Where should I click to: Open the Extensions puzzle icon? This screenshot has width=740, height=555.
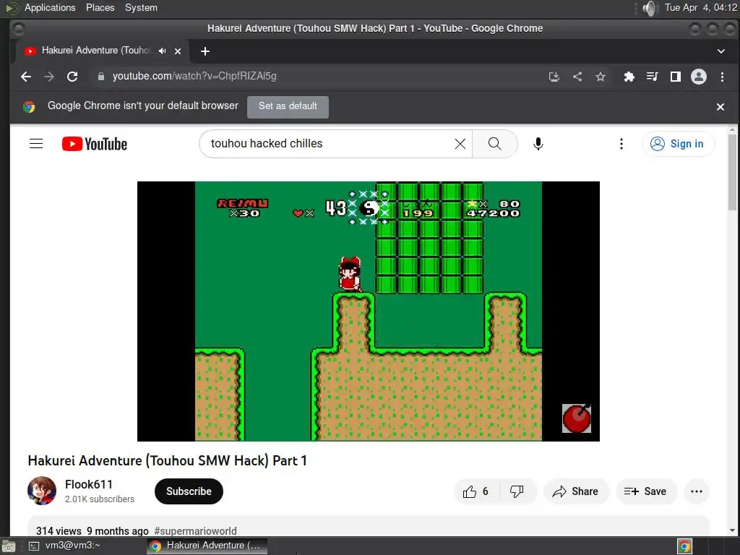tap(629, 77)
